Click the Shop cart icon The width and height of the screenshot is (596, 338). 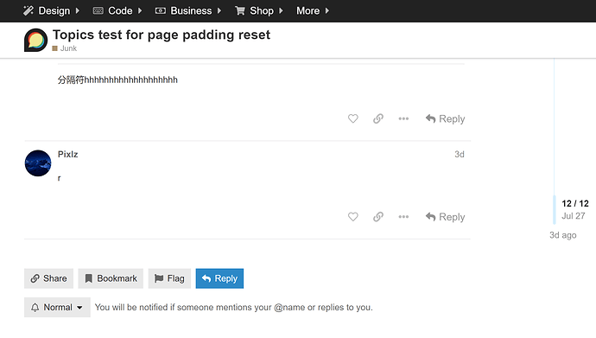[240, 10]
